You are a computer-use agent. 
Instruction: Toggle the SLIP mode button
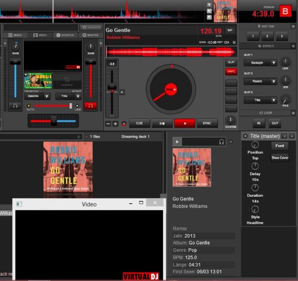click(x=231, y=62)
